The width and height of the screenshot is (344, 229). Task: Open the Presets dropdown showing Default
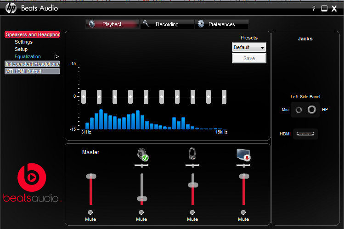click(249, 47)
